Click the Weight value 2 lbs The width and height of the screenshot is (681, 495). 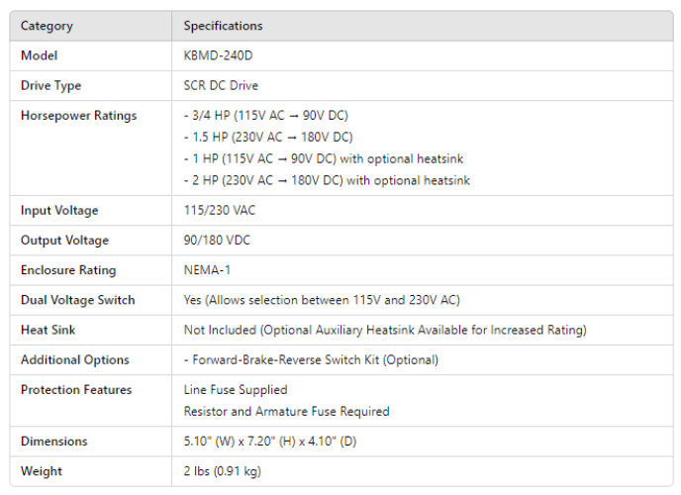[222, 471]
